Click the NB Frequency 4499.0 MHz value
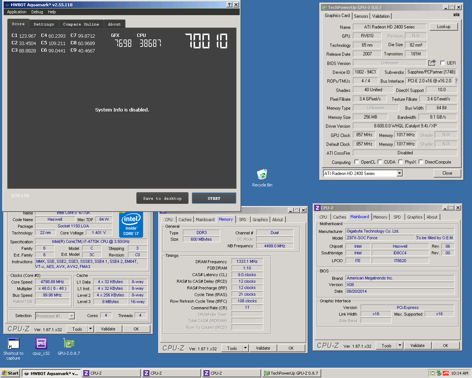 pyautogui.click(x=275, y=246)
